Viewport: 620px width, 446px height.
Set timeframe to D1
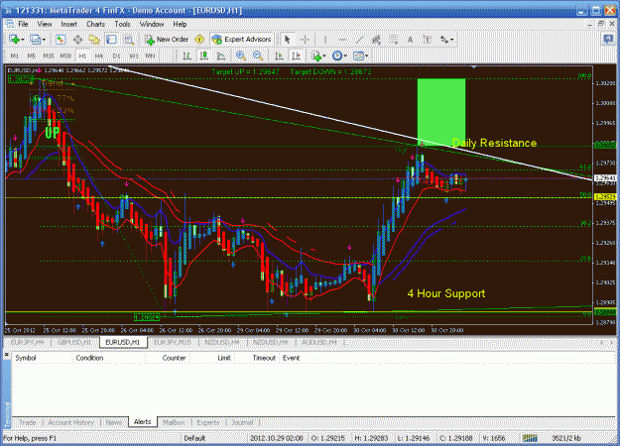click(116, 56)
